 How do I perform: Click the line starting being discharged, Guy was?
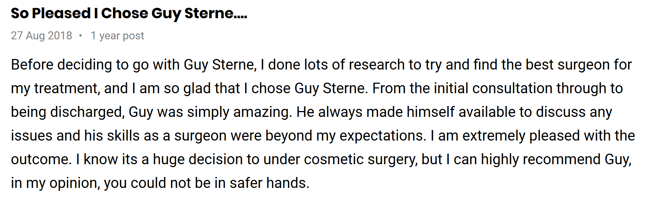click(312, 112)
